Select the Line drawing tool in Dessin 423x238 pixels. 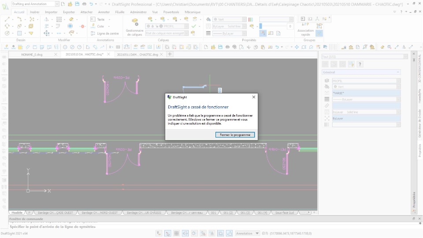pos(7,19)
